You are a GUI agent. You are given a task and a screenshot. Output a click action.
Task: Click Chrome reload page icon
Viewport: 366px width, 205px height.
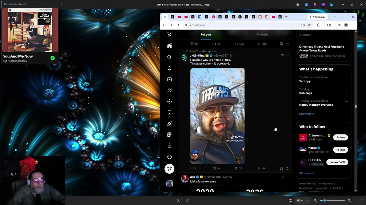click(178, 25)
